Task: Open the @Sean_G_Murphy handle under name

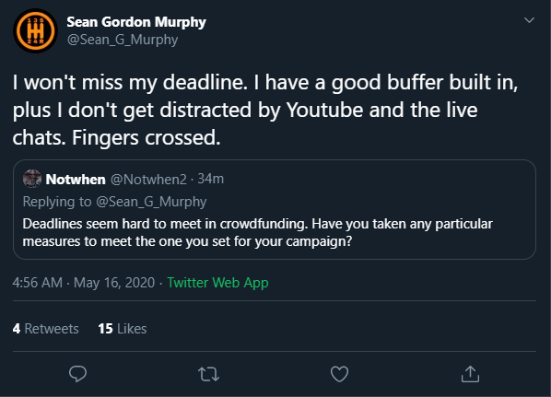Action: [x=123, y=40]
